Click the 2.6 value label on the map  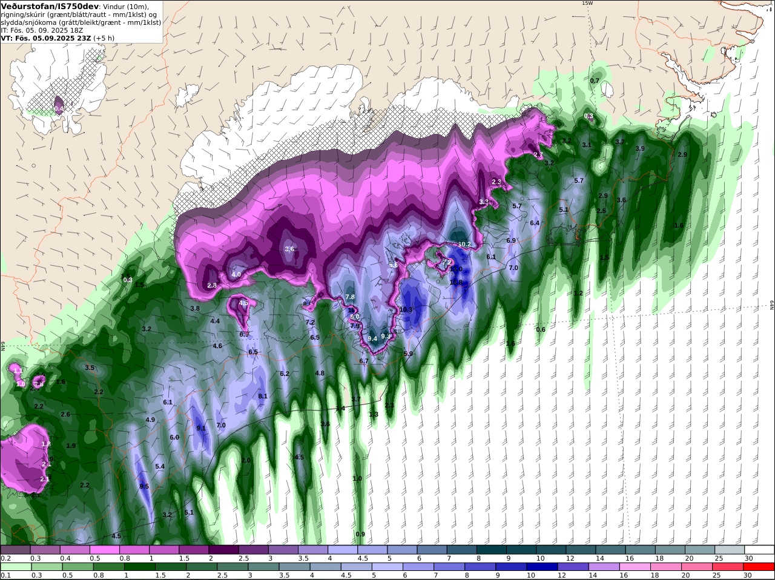pos(65,414)
